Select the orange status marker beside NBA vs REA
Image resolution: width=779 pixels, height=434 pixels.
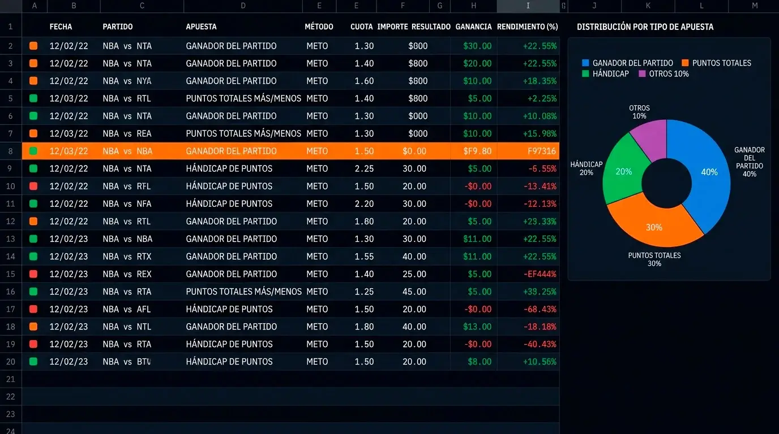[x=33, y=133]
